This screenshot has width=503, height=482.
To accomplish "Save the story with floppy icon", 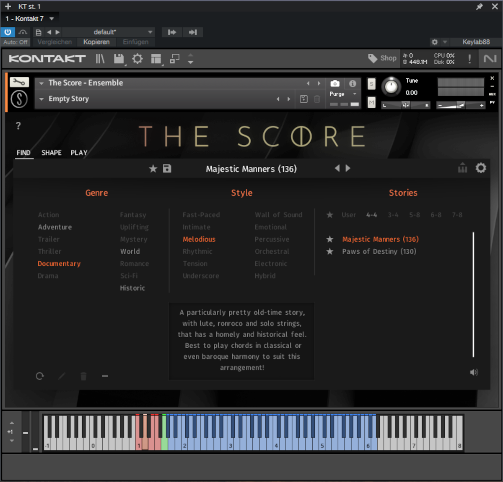I will (167, 169).
